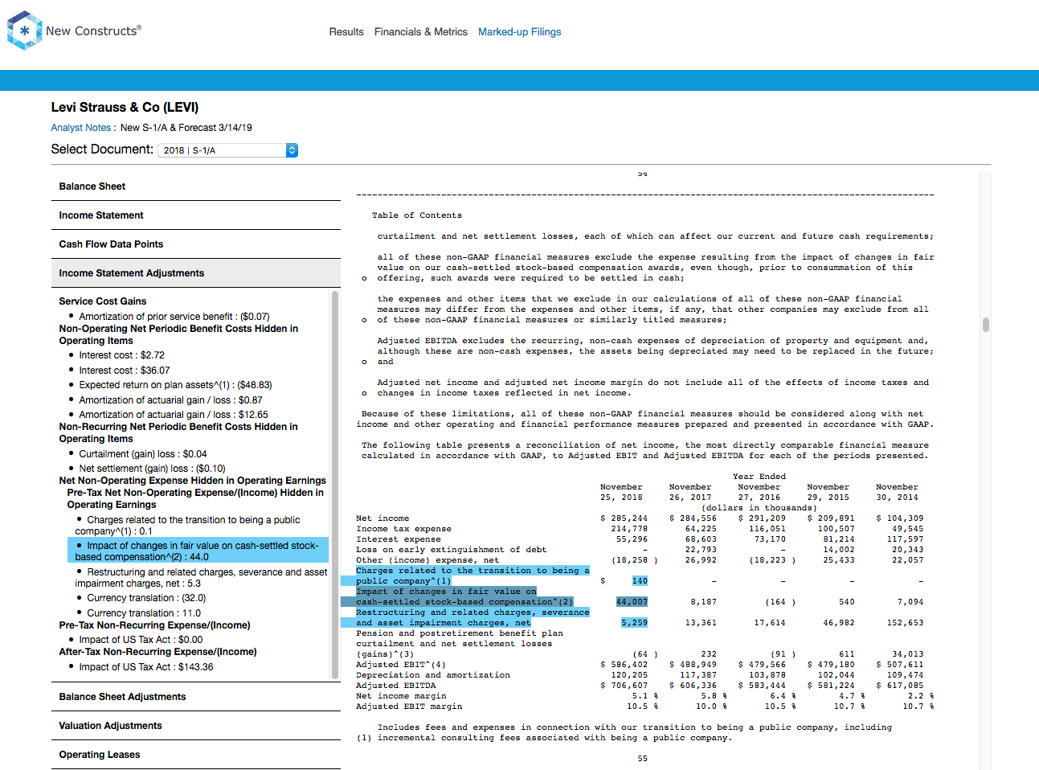Image resolution: width=1039 pixels, height=770 pixels.
Task: Click the filing document vertical scrollbar thumb
Action: pos(985,325)
